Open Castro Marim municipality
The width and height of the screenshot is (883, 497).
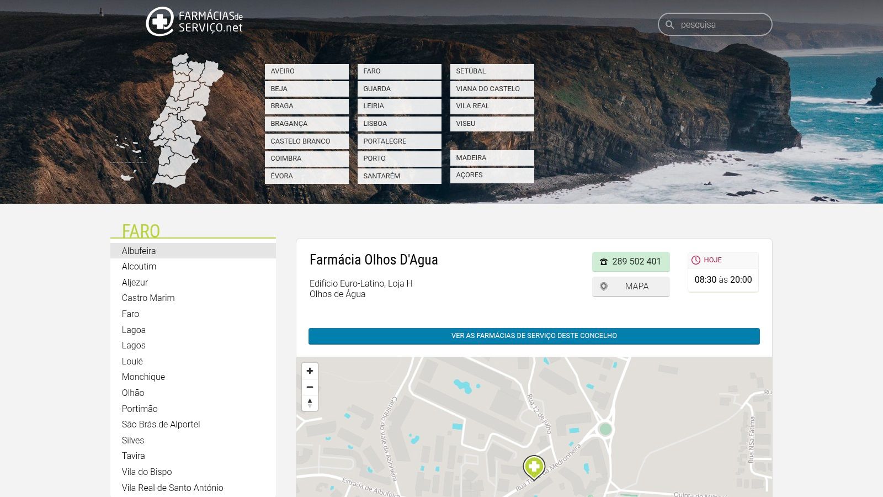tap(193, 298)
